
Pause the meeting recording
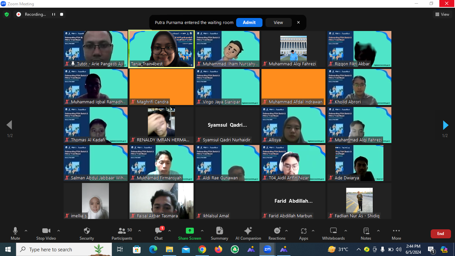(53, 14)
